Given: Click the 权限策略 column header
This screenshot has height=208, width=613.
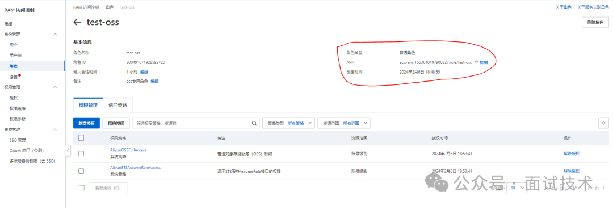Looking at the screenshot, I should (x=118, y=138).
